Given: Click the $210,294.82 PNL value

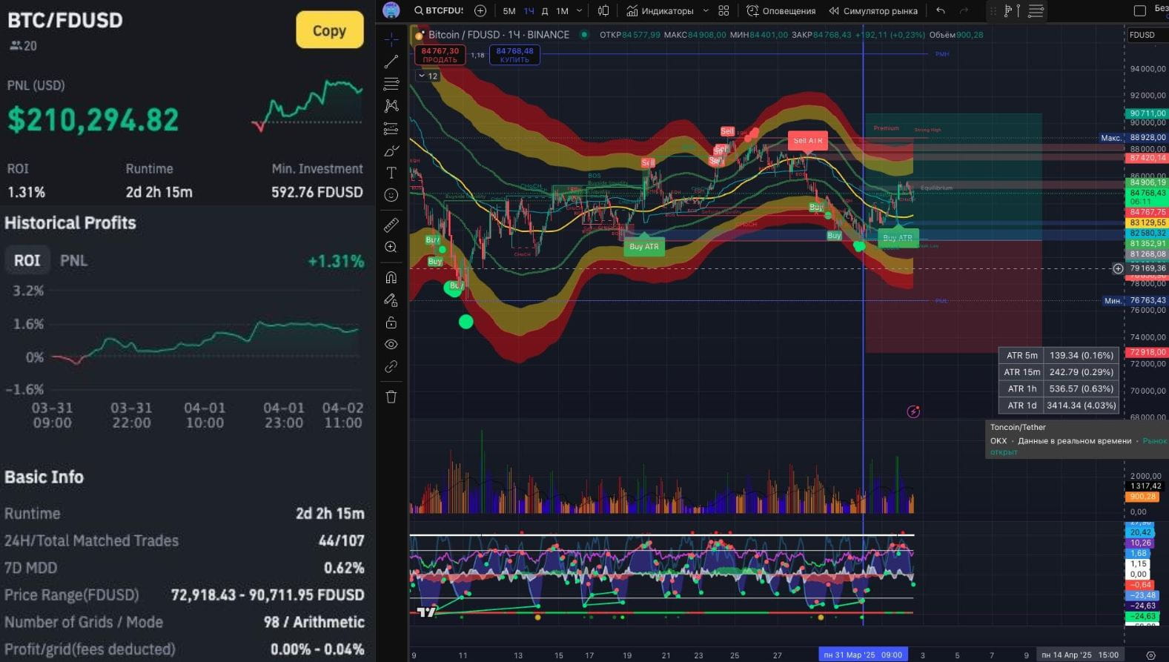Looking at the screenshot, I should (x=93, y=119).
